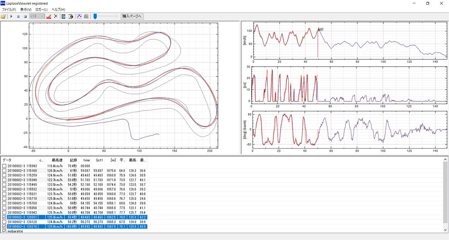Click the open folder icon in toolbar
449x240 pixels.
click(x=4, y=16)
